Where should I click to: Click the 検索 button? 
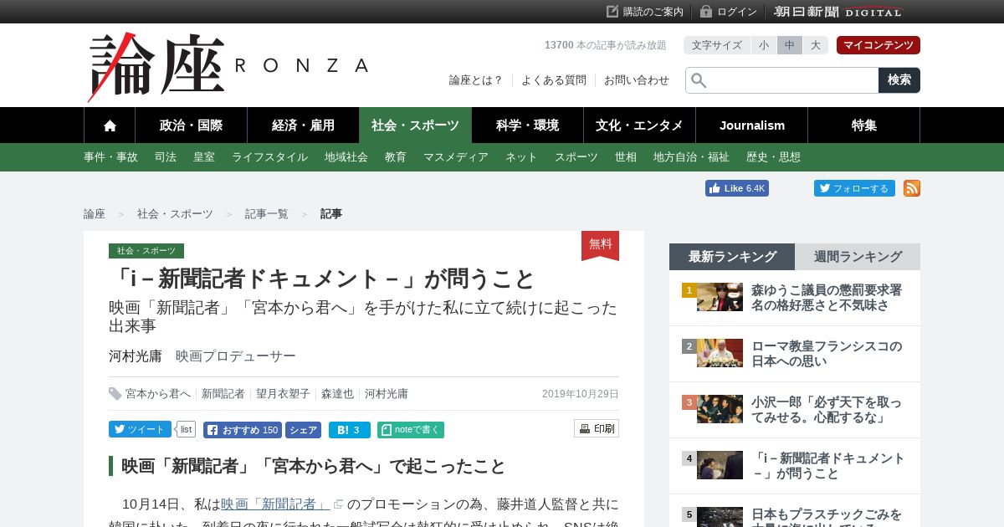coord(899,80)
